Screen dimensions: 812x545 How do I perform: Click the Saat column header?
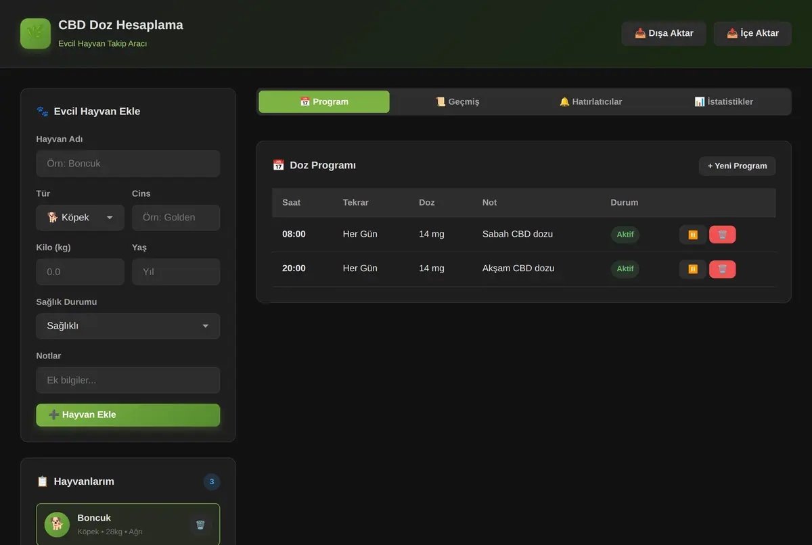pyautogui.click(x=292, y=203)
